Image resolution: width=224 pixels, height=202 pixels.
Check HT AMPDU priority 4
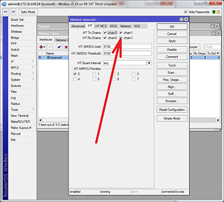(x=75, y=79)
